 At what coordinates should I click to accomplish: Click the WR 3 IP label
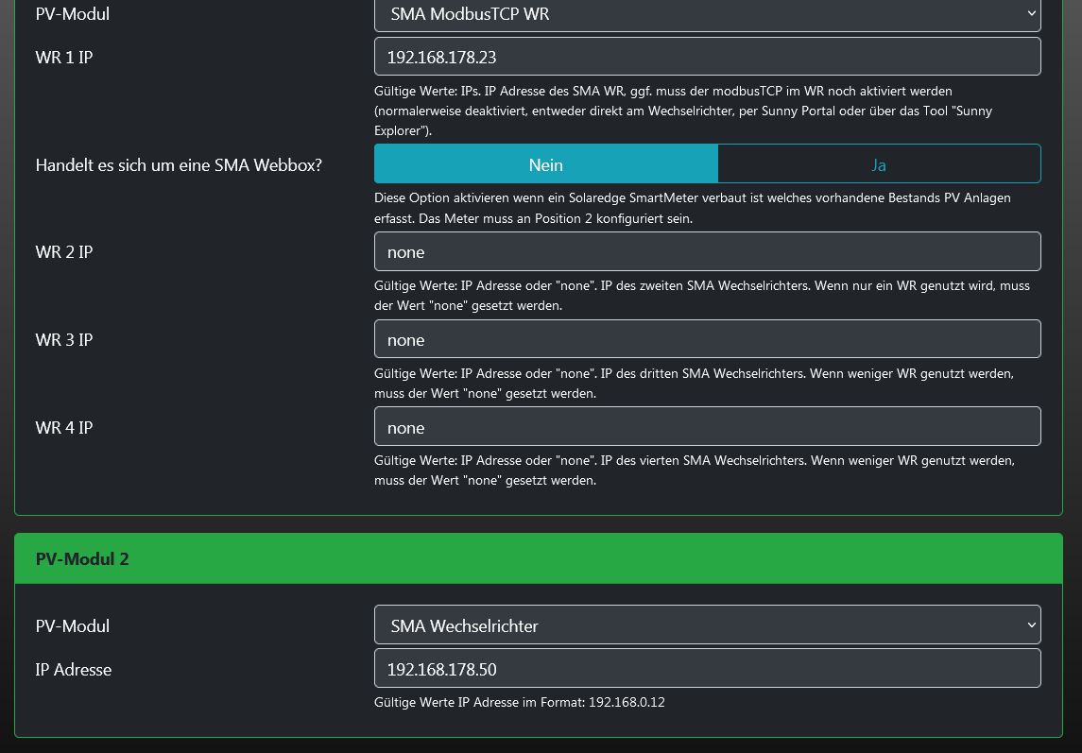(x=64, y=340)
